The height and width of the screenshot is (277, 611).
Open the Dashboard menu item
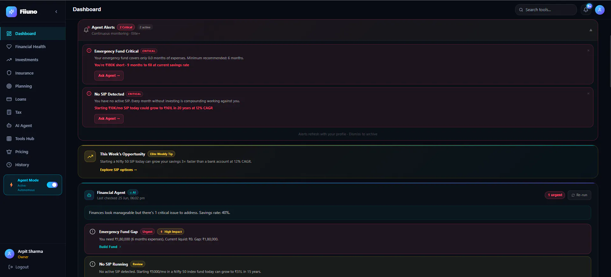pos(33,33)
